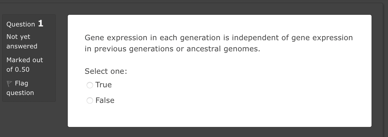Click the "Marked out of 0.50" text
Image resolution: width=388 pixels, height=137 pixels.
25,65
